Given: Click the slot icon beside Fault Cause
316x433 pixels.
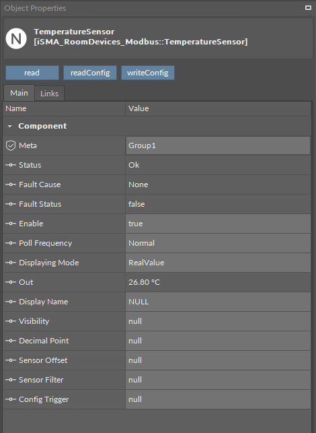Looking at the screenshot, I should click(11, 185).
